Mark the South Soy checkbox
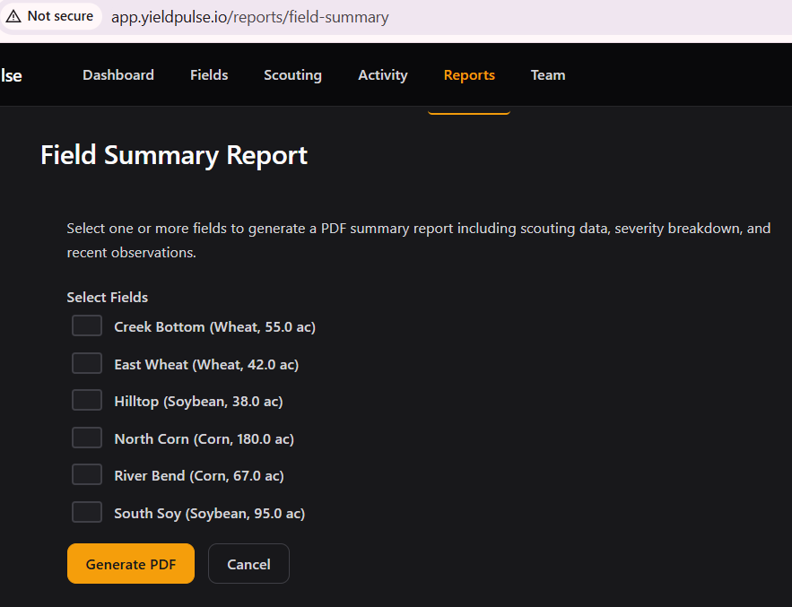 [87, 513]
